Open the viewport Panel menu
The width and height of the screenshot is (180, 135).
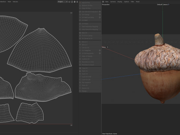[x=138, y=1]
